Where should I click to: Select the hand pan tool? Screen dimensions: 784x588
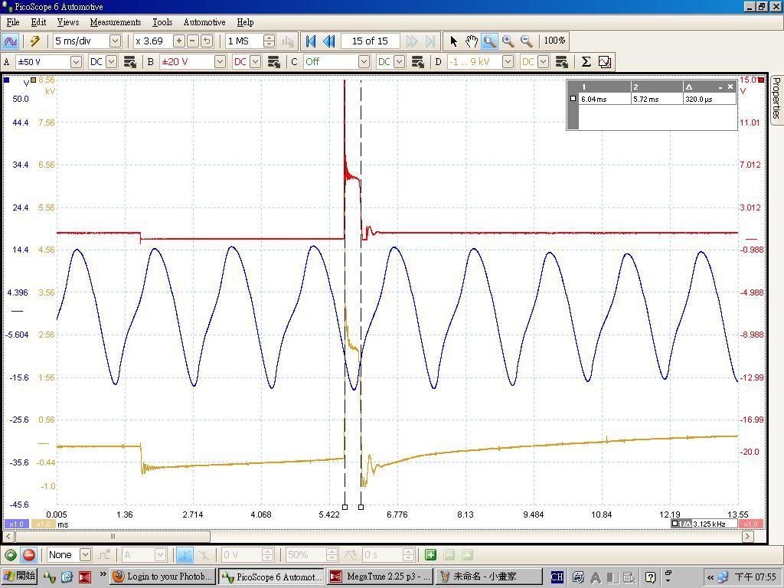coord(472,41)
